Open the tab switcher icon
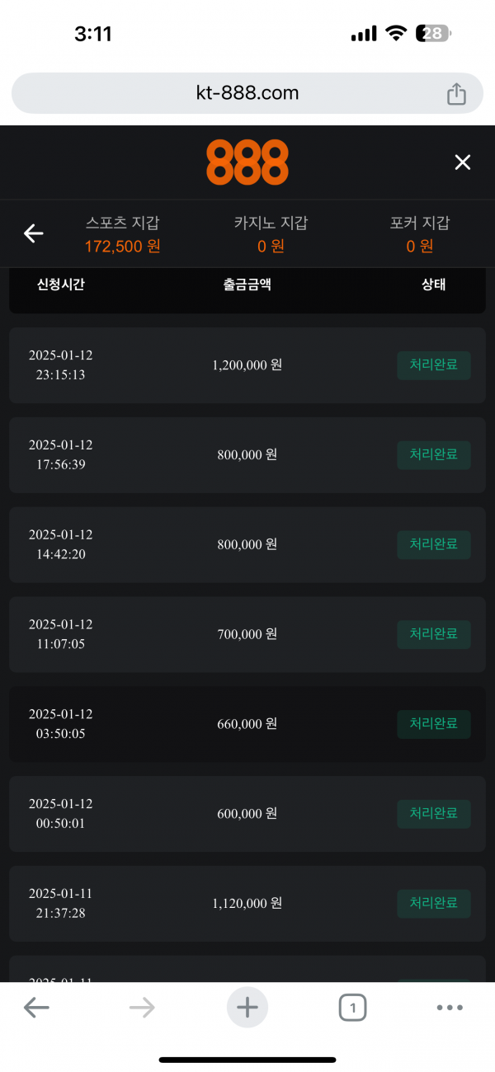The width and height of the screenshot is (495, 1072). [352, 1007]
